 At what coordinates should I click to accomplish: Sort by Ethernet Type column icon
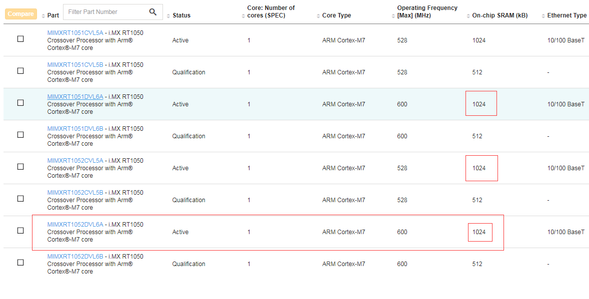point(543,16)
